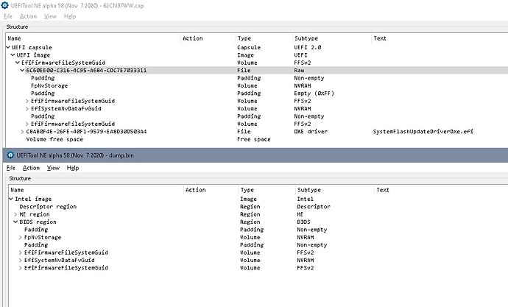The height and width of the screenshot is (307, 508).
Task: Open View menu in the 62CN97WW.cap window
Action: click(x=53, y=15)
